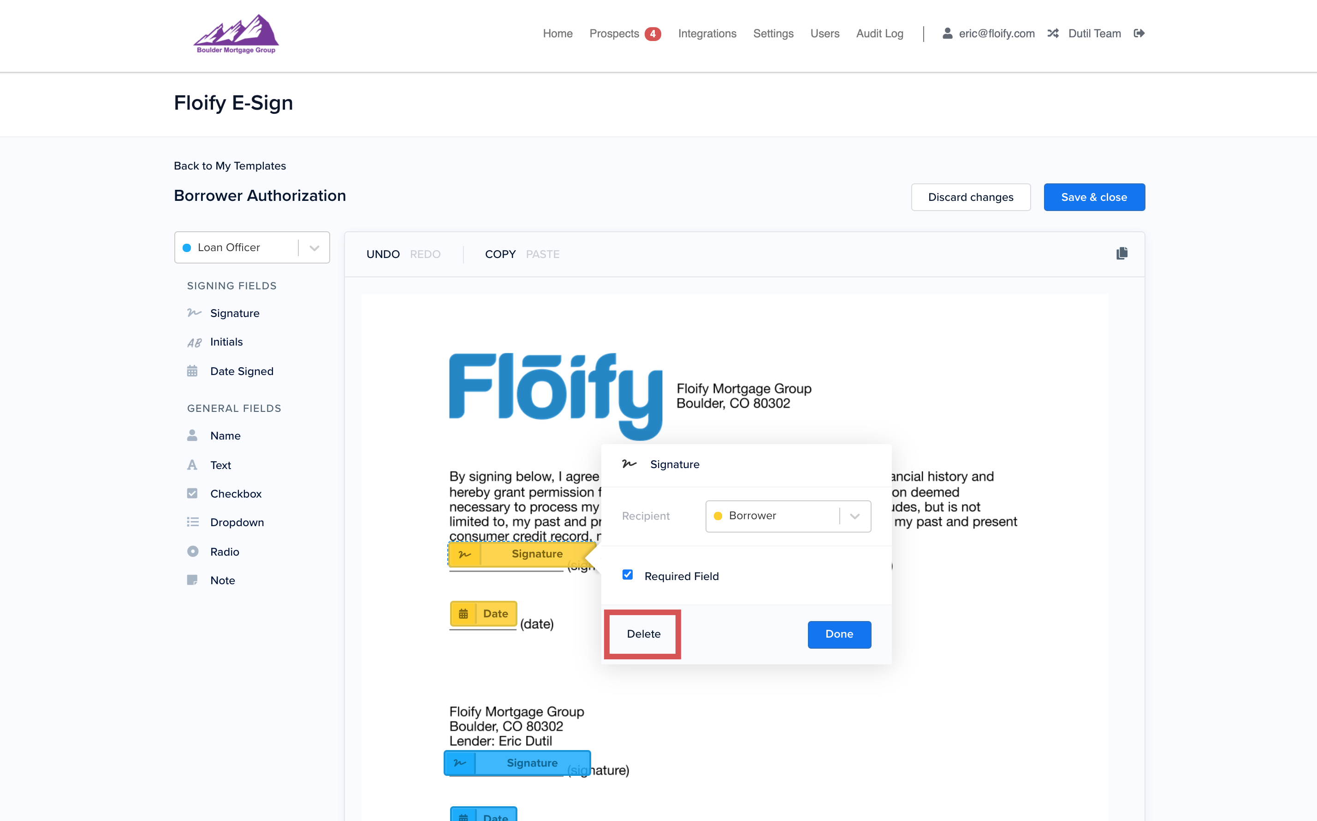Click the switch team shuffle icon
The image size is (1317, 821).
click(x=1053, y=34)
